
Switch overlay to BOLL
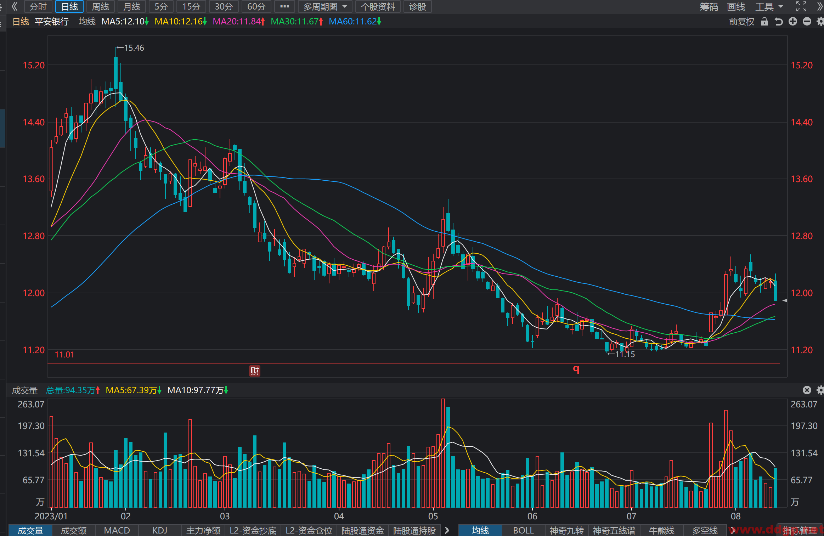click(524, 530)
